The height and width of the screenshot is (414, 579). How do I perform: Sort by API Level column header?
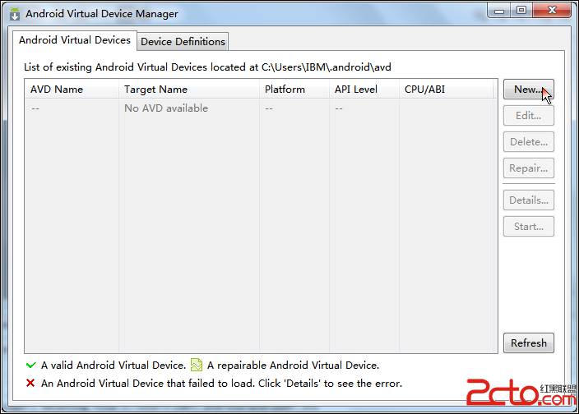[x=364, y=90]
